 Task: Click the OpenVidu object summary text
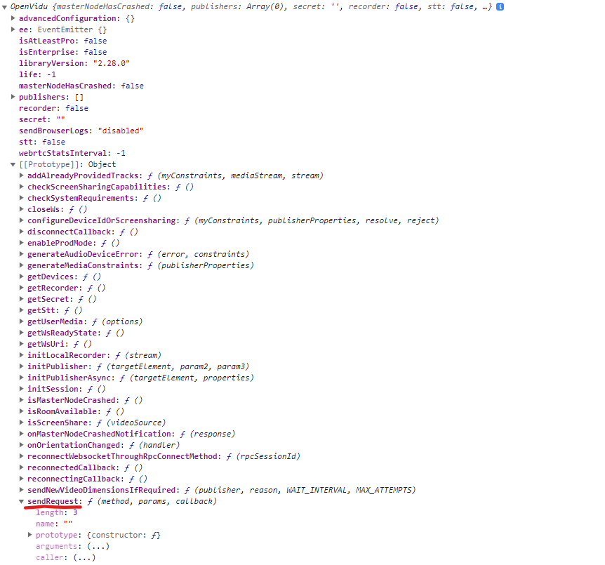[x=251, y=6]
